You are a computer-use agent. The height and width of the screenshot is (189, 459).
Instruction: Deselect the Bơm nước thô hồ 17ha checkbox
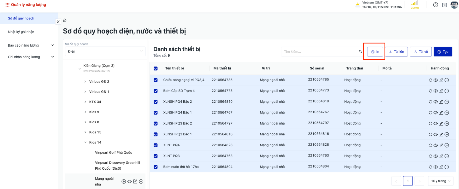point(156,167)
